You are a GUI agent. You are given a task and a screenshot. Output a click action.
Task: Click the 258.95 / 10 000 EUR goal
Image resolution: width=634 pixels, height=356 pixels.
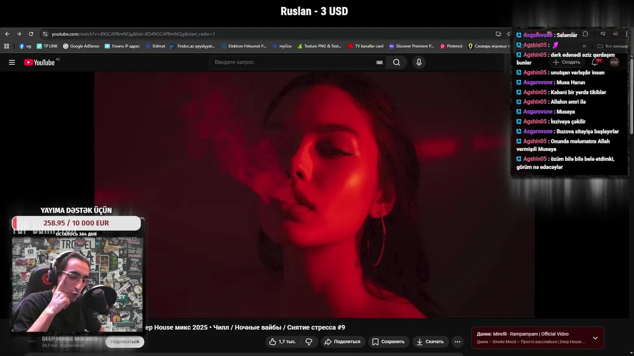[x=76, y=223]
